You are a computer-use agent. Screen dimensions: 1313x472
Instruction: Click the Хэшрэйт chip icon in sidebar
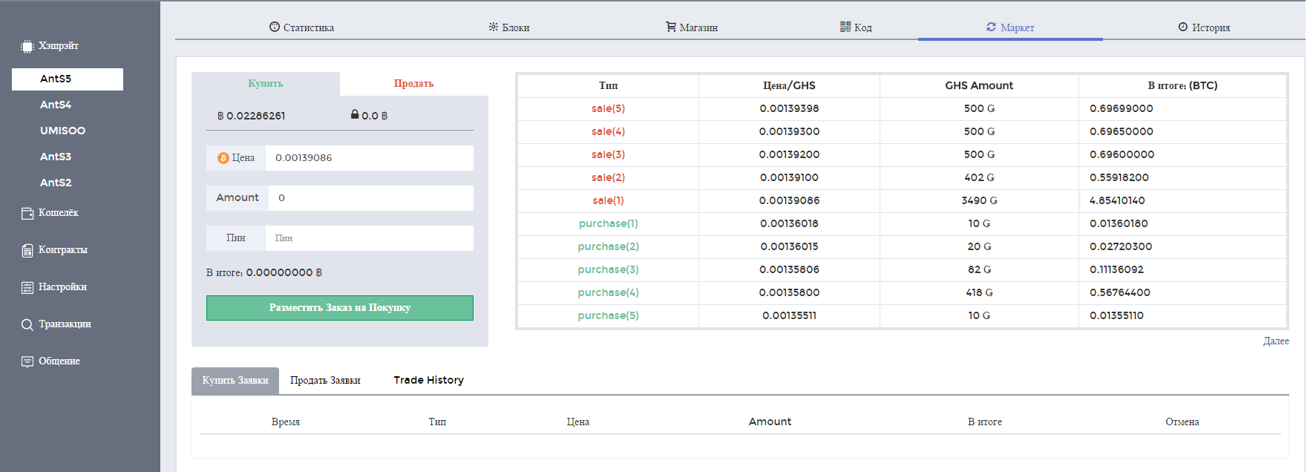pos(27,46)
